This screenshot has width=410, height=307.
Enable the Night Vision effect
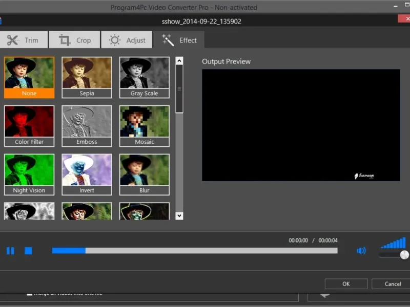tap(29, 174)
